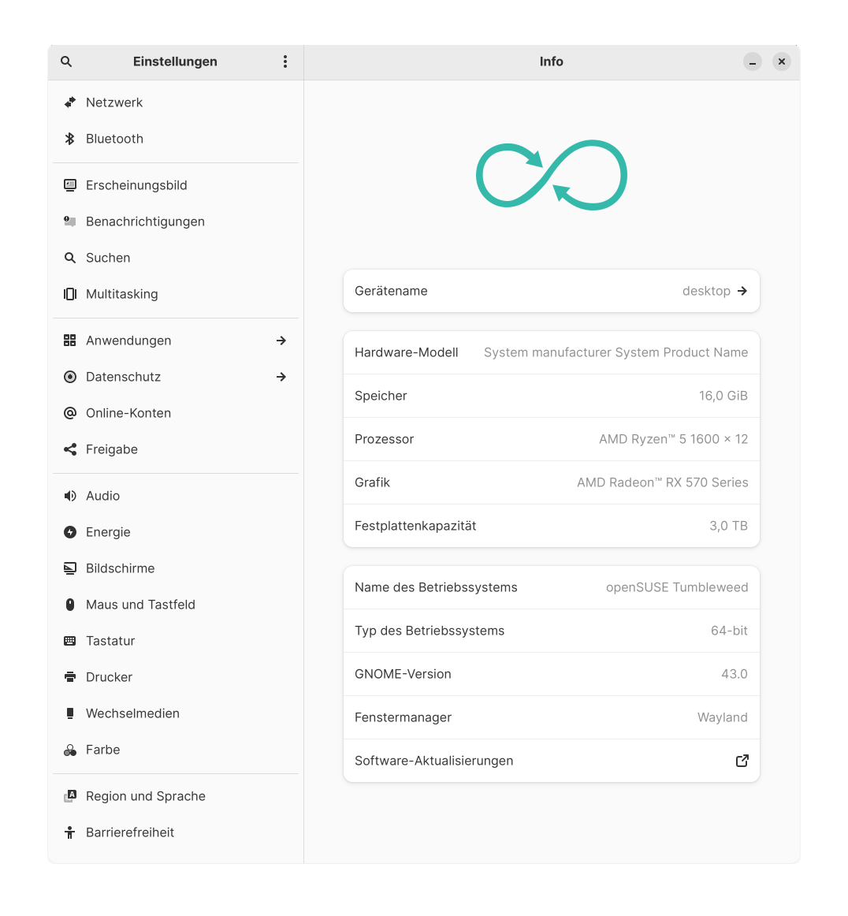
Task: Click the Energie lightning icon
Action: (69, 532)
